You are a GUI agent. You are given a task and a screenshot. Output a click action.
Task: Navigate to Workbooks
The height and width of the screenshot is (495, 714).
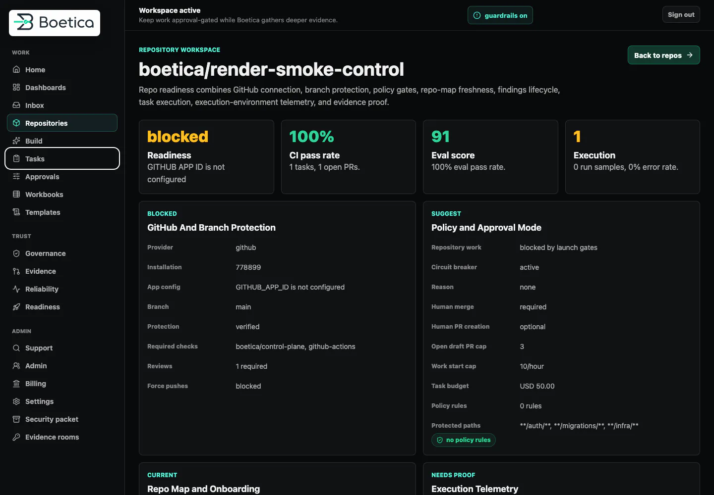tap(62, 195)
